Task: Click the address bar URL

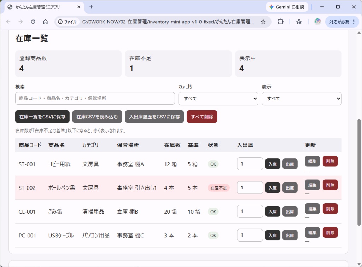Action: coord(168,22)
